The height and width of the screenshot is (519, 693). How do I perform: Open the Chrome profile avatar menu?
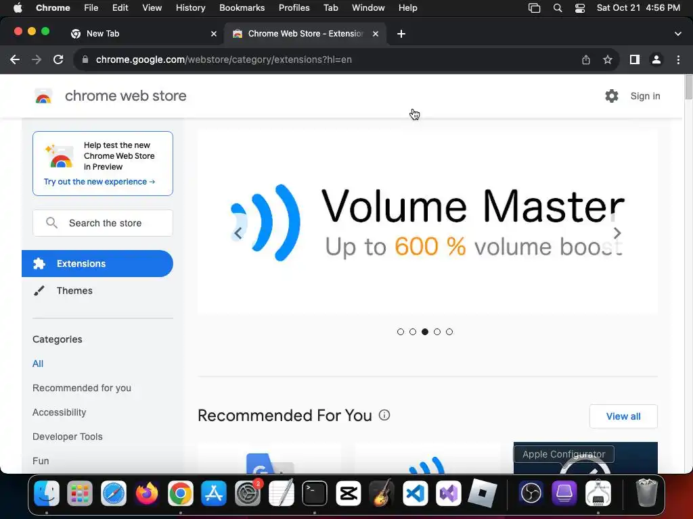point(656,59)
